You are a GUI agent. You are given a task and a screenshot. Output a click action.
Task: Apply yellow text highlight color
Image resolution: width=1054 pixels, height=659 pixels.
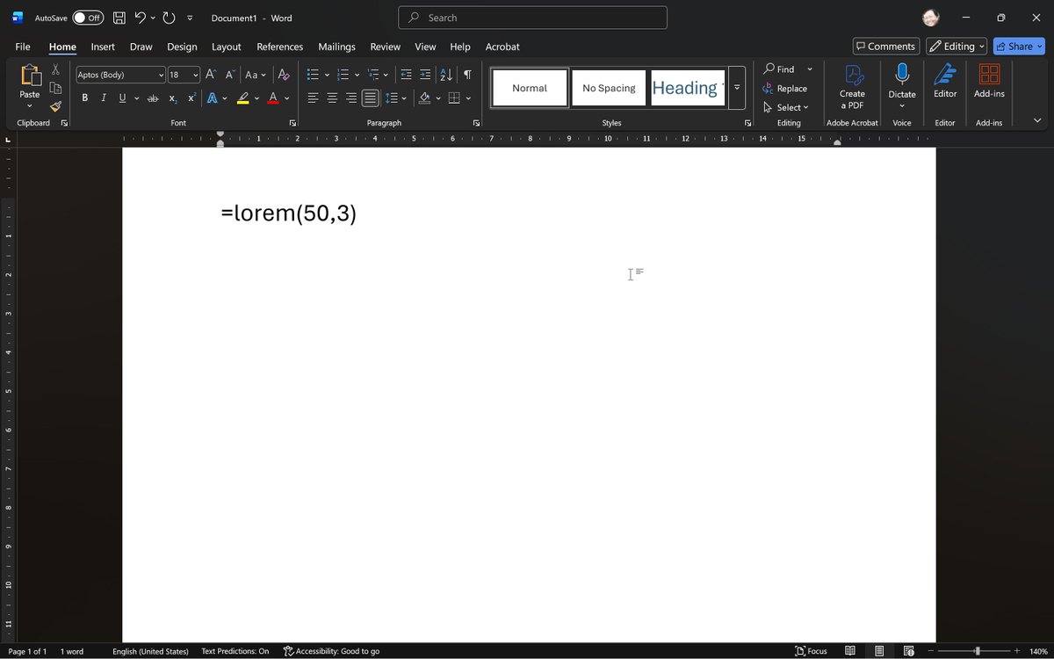point(243,98)
